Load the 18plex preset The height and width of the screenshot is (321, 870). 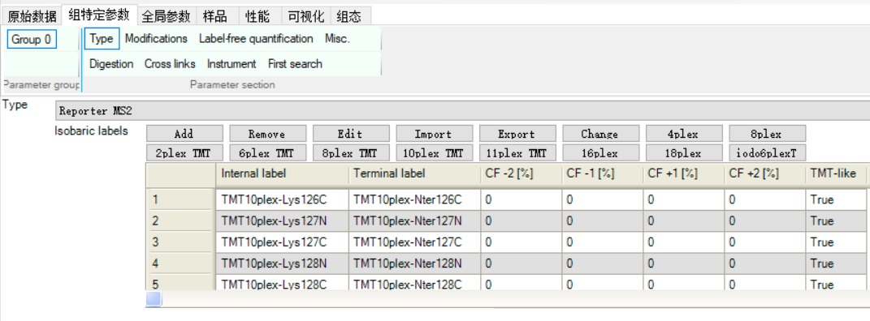point(684,153)
